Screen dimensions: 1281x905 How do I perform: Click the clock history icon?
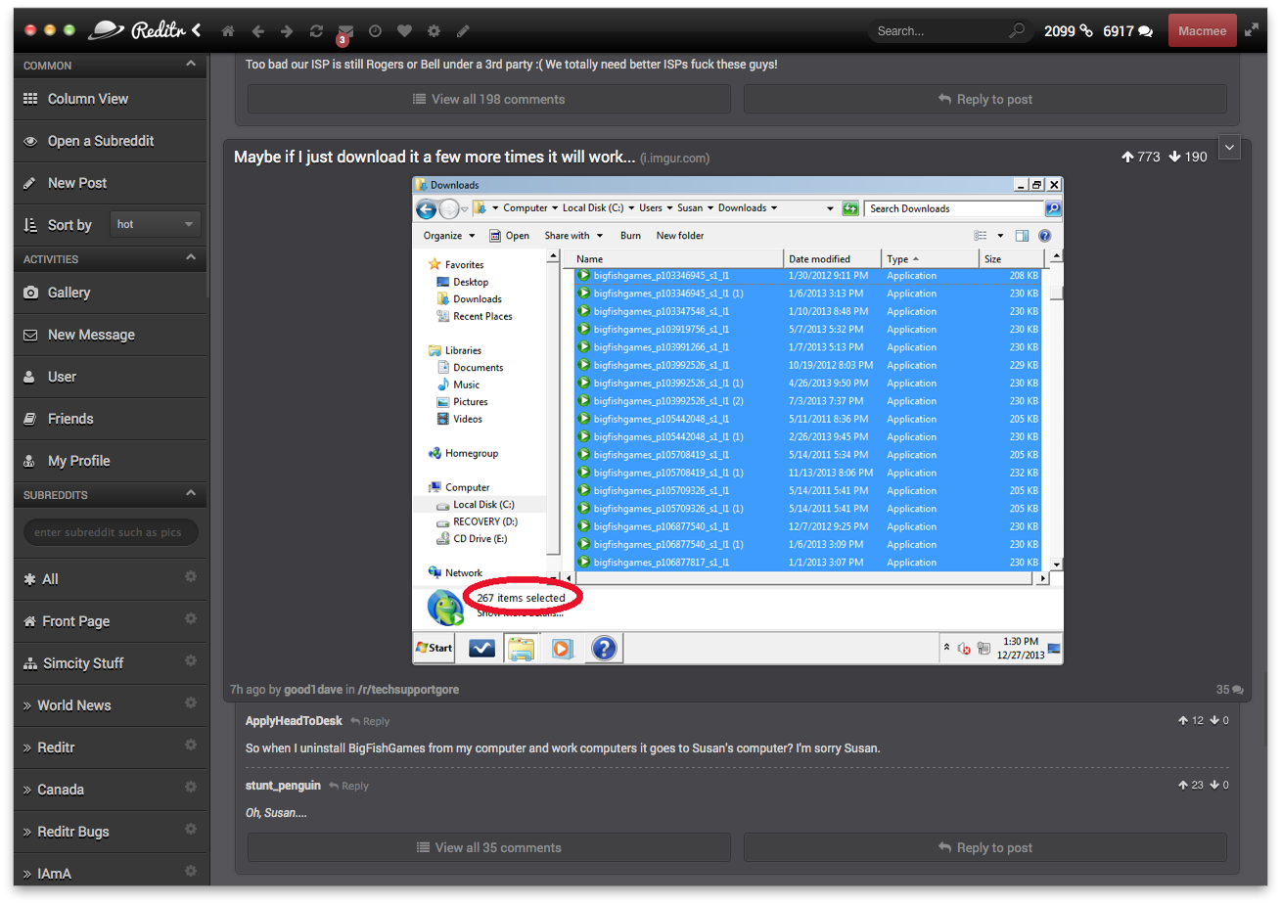pyautogui.click(x=375, y=31)
